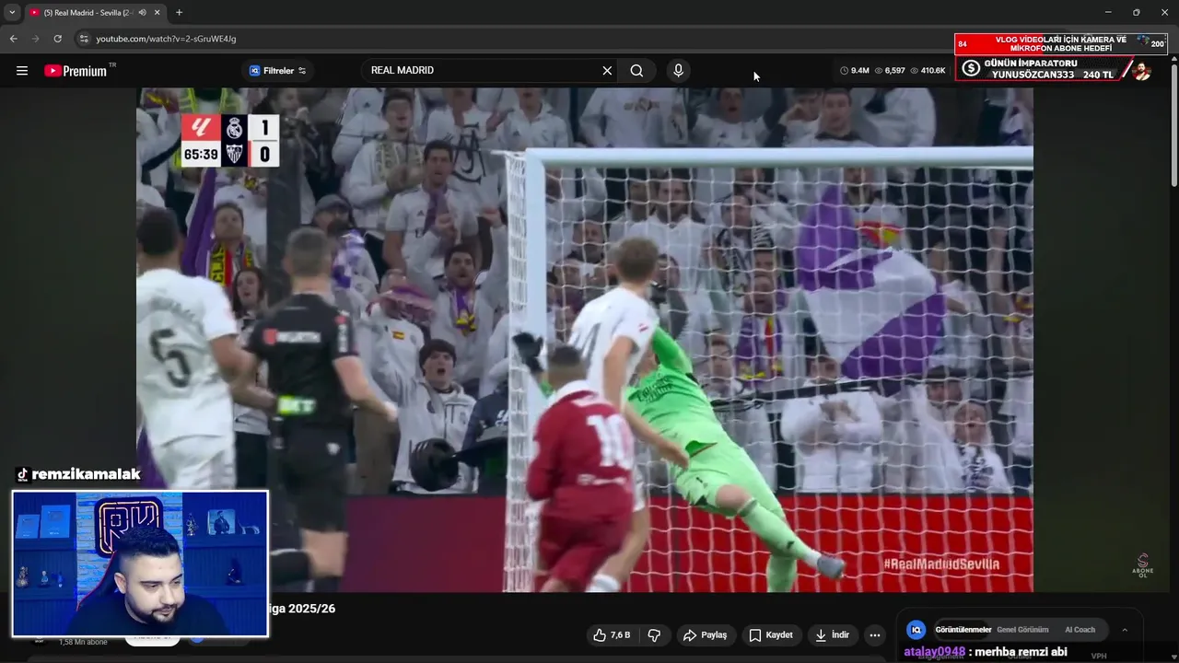
Task: Like the video showing 7,6 B
Action: 612,635
